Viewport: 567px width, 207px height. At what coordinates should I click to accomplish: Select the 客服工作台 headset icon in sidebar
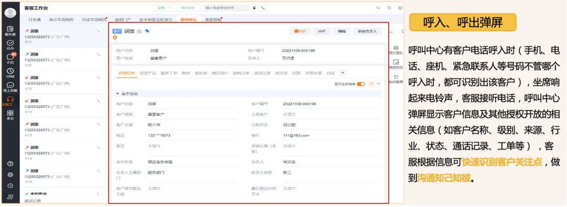click(x=10, y=101)
